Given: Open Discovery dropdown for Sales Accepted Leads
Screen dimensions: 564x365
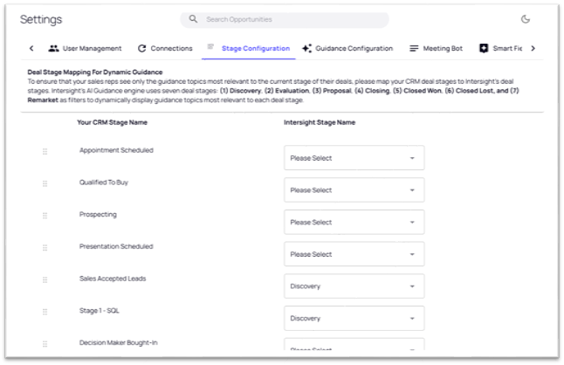Looking at the screenshot, I should [x=354, y=286].
